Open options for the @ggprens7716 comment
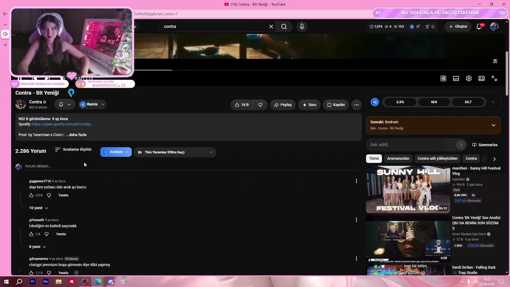The height and width of the screenshot is (287, 510). [356, 181]
